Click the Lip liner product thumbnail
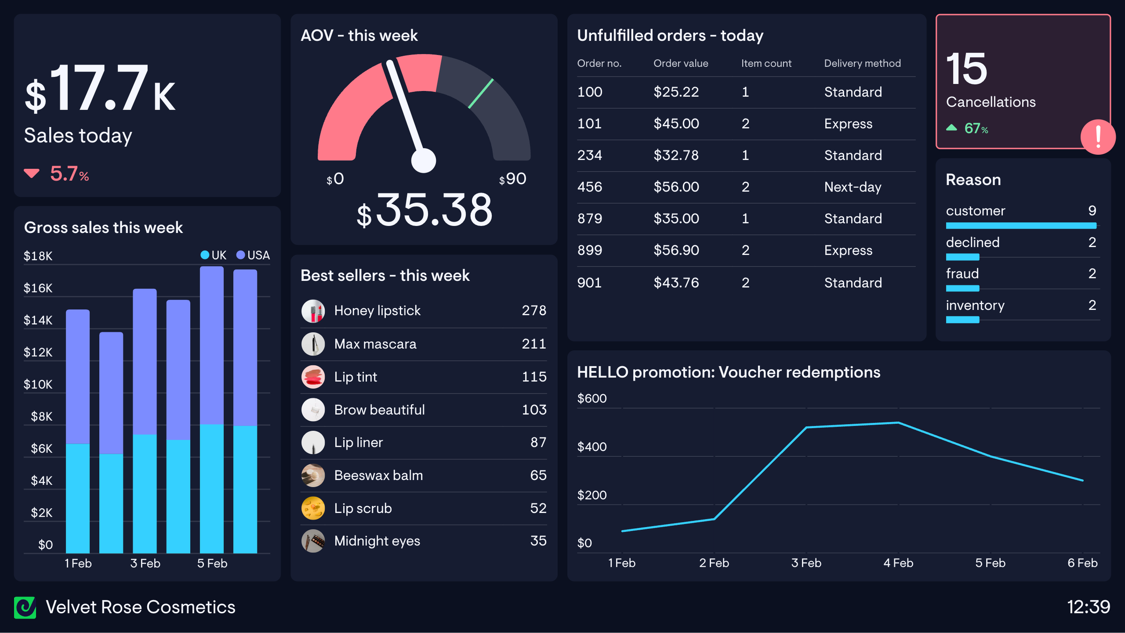This screenshot has height=633, width=1125. click(x=313, y=442)
